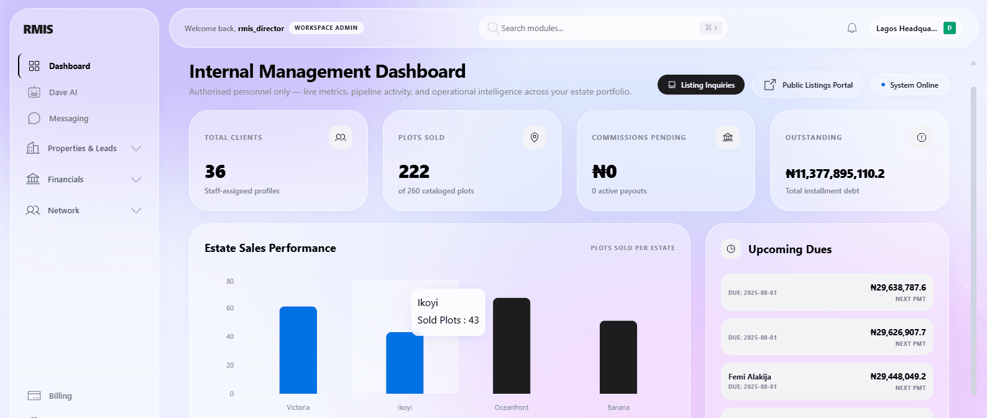Open the Lagos Headquarters workspace switcher
The height and width of the screenshot is (418, 987).
pos(916,28)
